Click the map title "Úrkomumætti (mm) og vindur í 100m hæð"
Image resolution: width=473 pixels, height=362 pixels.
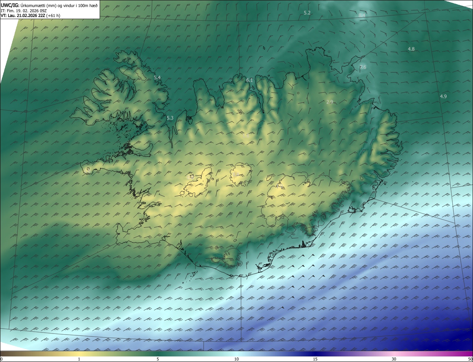(59, 5)
